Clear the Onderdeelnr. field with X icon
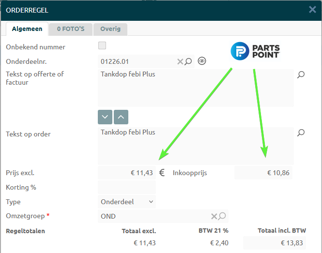 coord(180,61)
